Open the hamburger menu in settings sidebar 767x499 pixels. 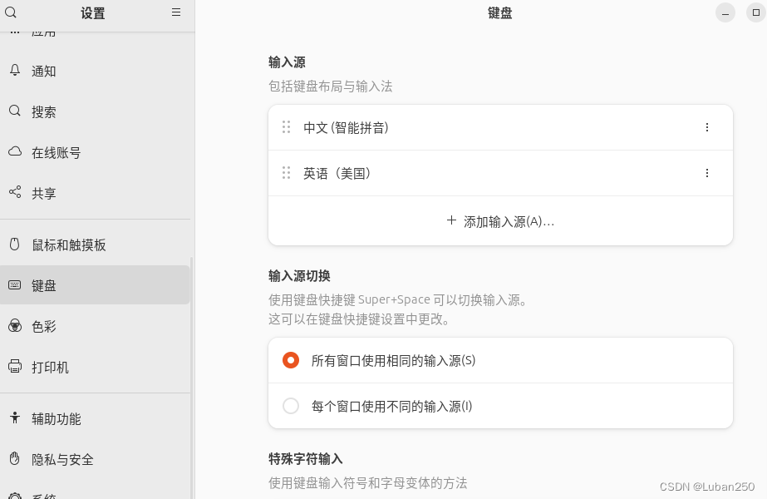click(x=175, y=12)
